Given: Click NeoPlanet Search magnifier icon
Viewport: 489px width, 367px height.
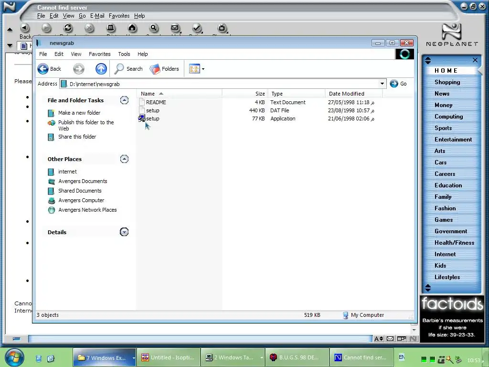Looking at the screenshot, I should click(x=154, y=28).
